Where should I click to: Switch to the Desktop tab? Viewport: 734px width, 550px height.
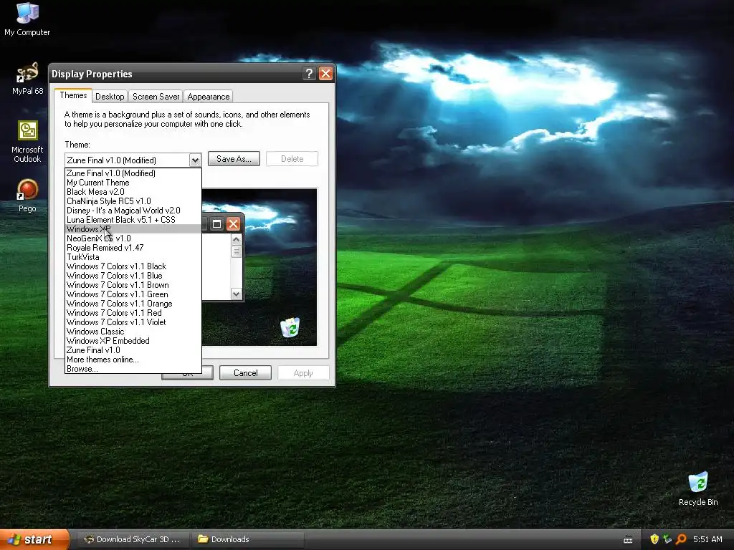pos(110,97)
